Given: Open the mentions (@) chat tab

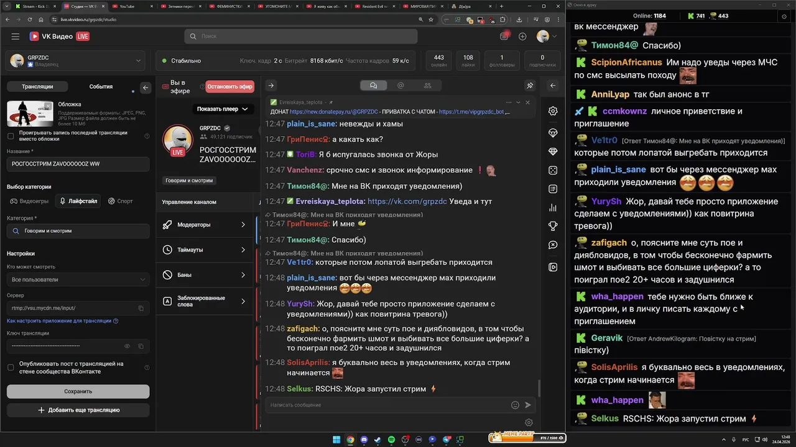Looking at the screenshot, I should click(400, 86).
